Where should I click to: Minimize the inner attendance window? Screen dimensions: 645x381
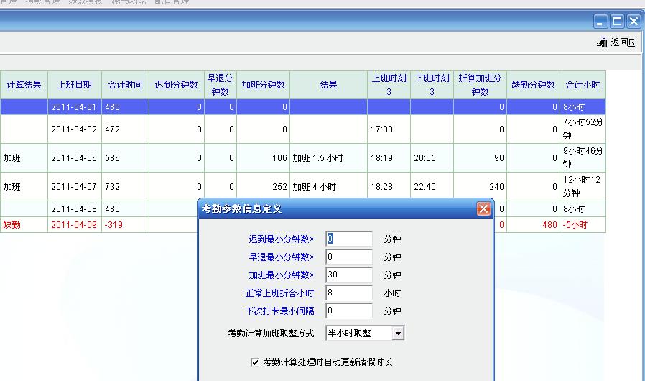click(601, 22)
